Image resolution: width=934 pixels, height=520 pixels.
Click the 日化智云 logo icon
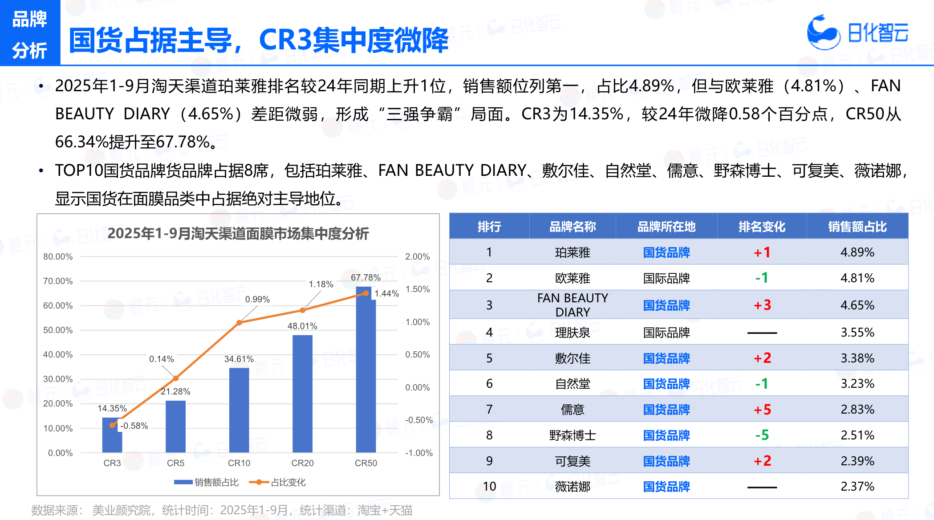823,32
